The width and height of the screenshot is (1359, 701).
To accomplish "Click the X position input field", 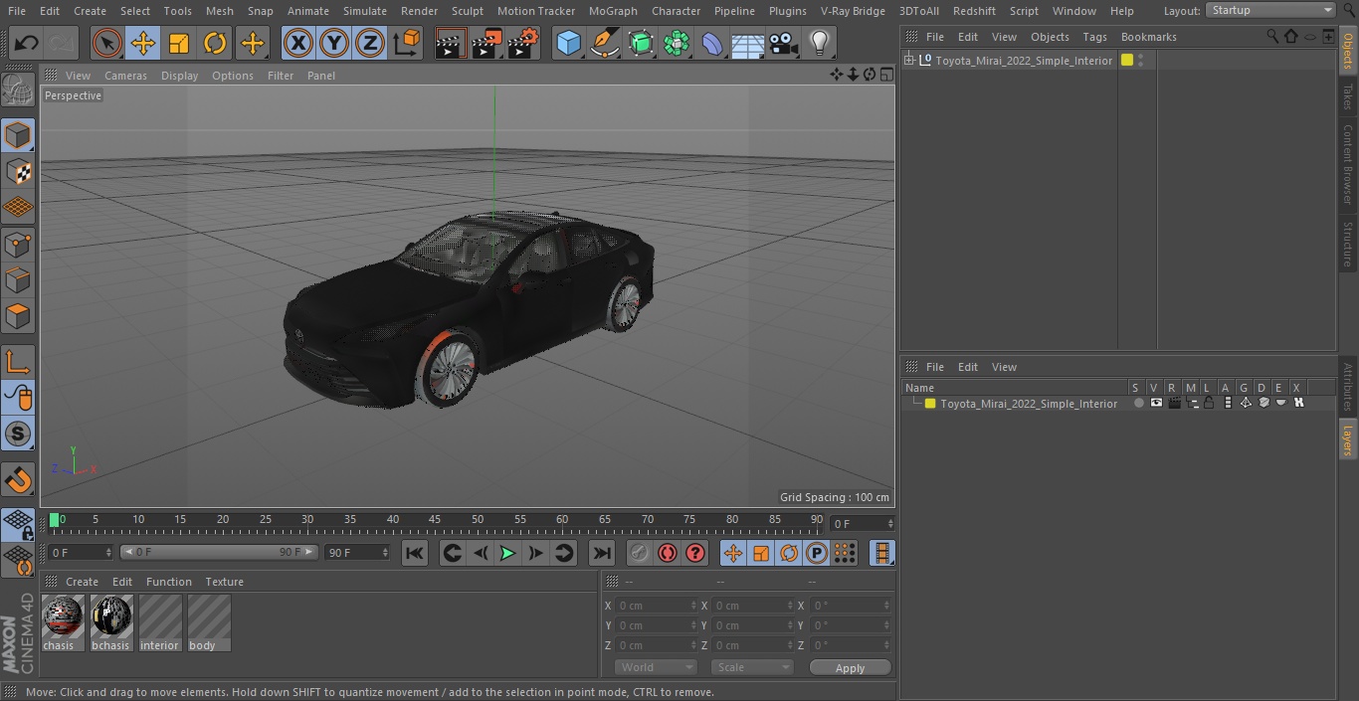I will click(x=657, y=606).
